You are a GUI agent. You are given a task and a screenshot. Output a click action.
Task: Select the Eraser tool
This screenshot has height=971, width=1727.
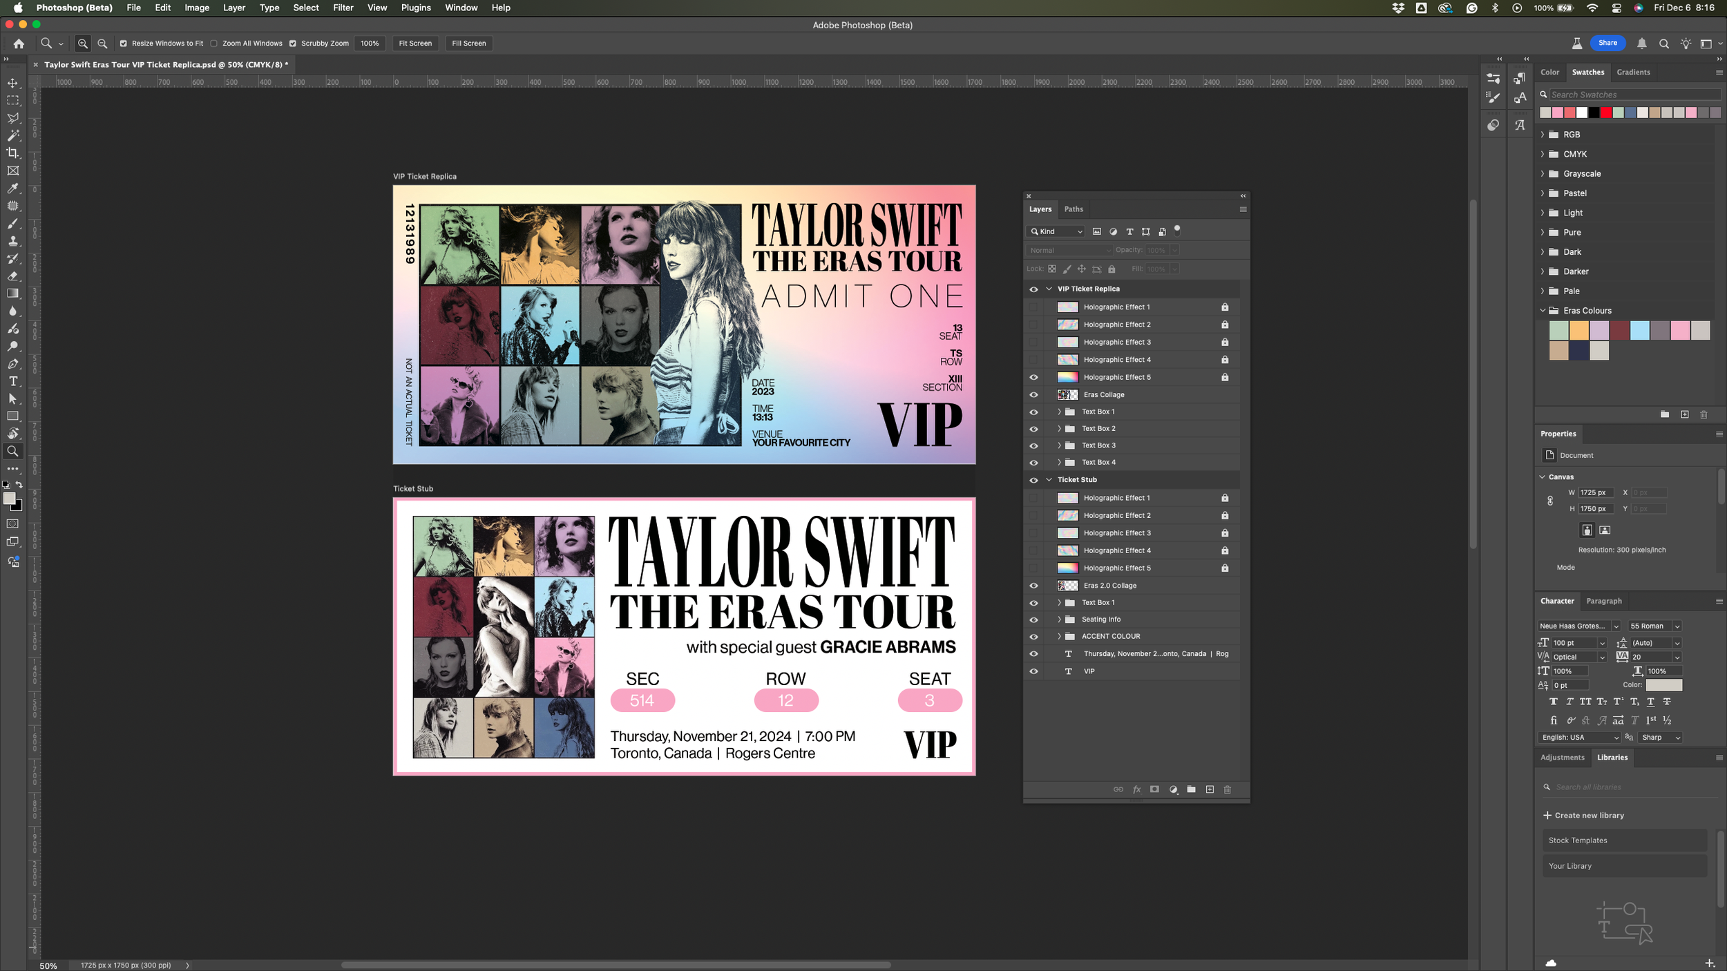coord(12,276)
